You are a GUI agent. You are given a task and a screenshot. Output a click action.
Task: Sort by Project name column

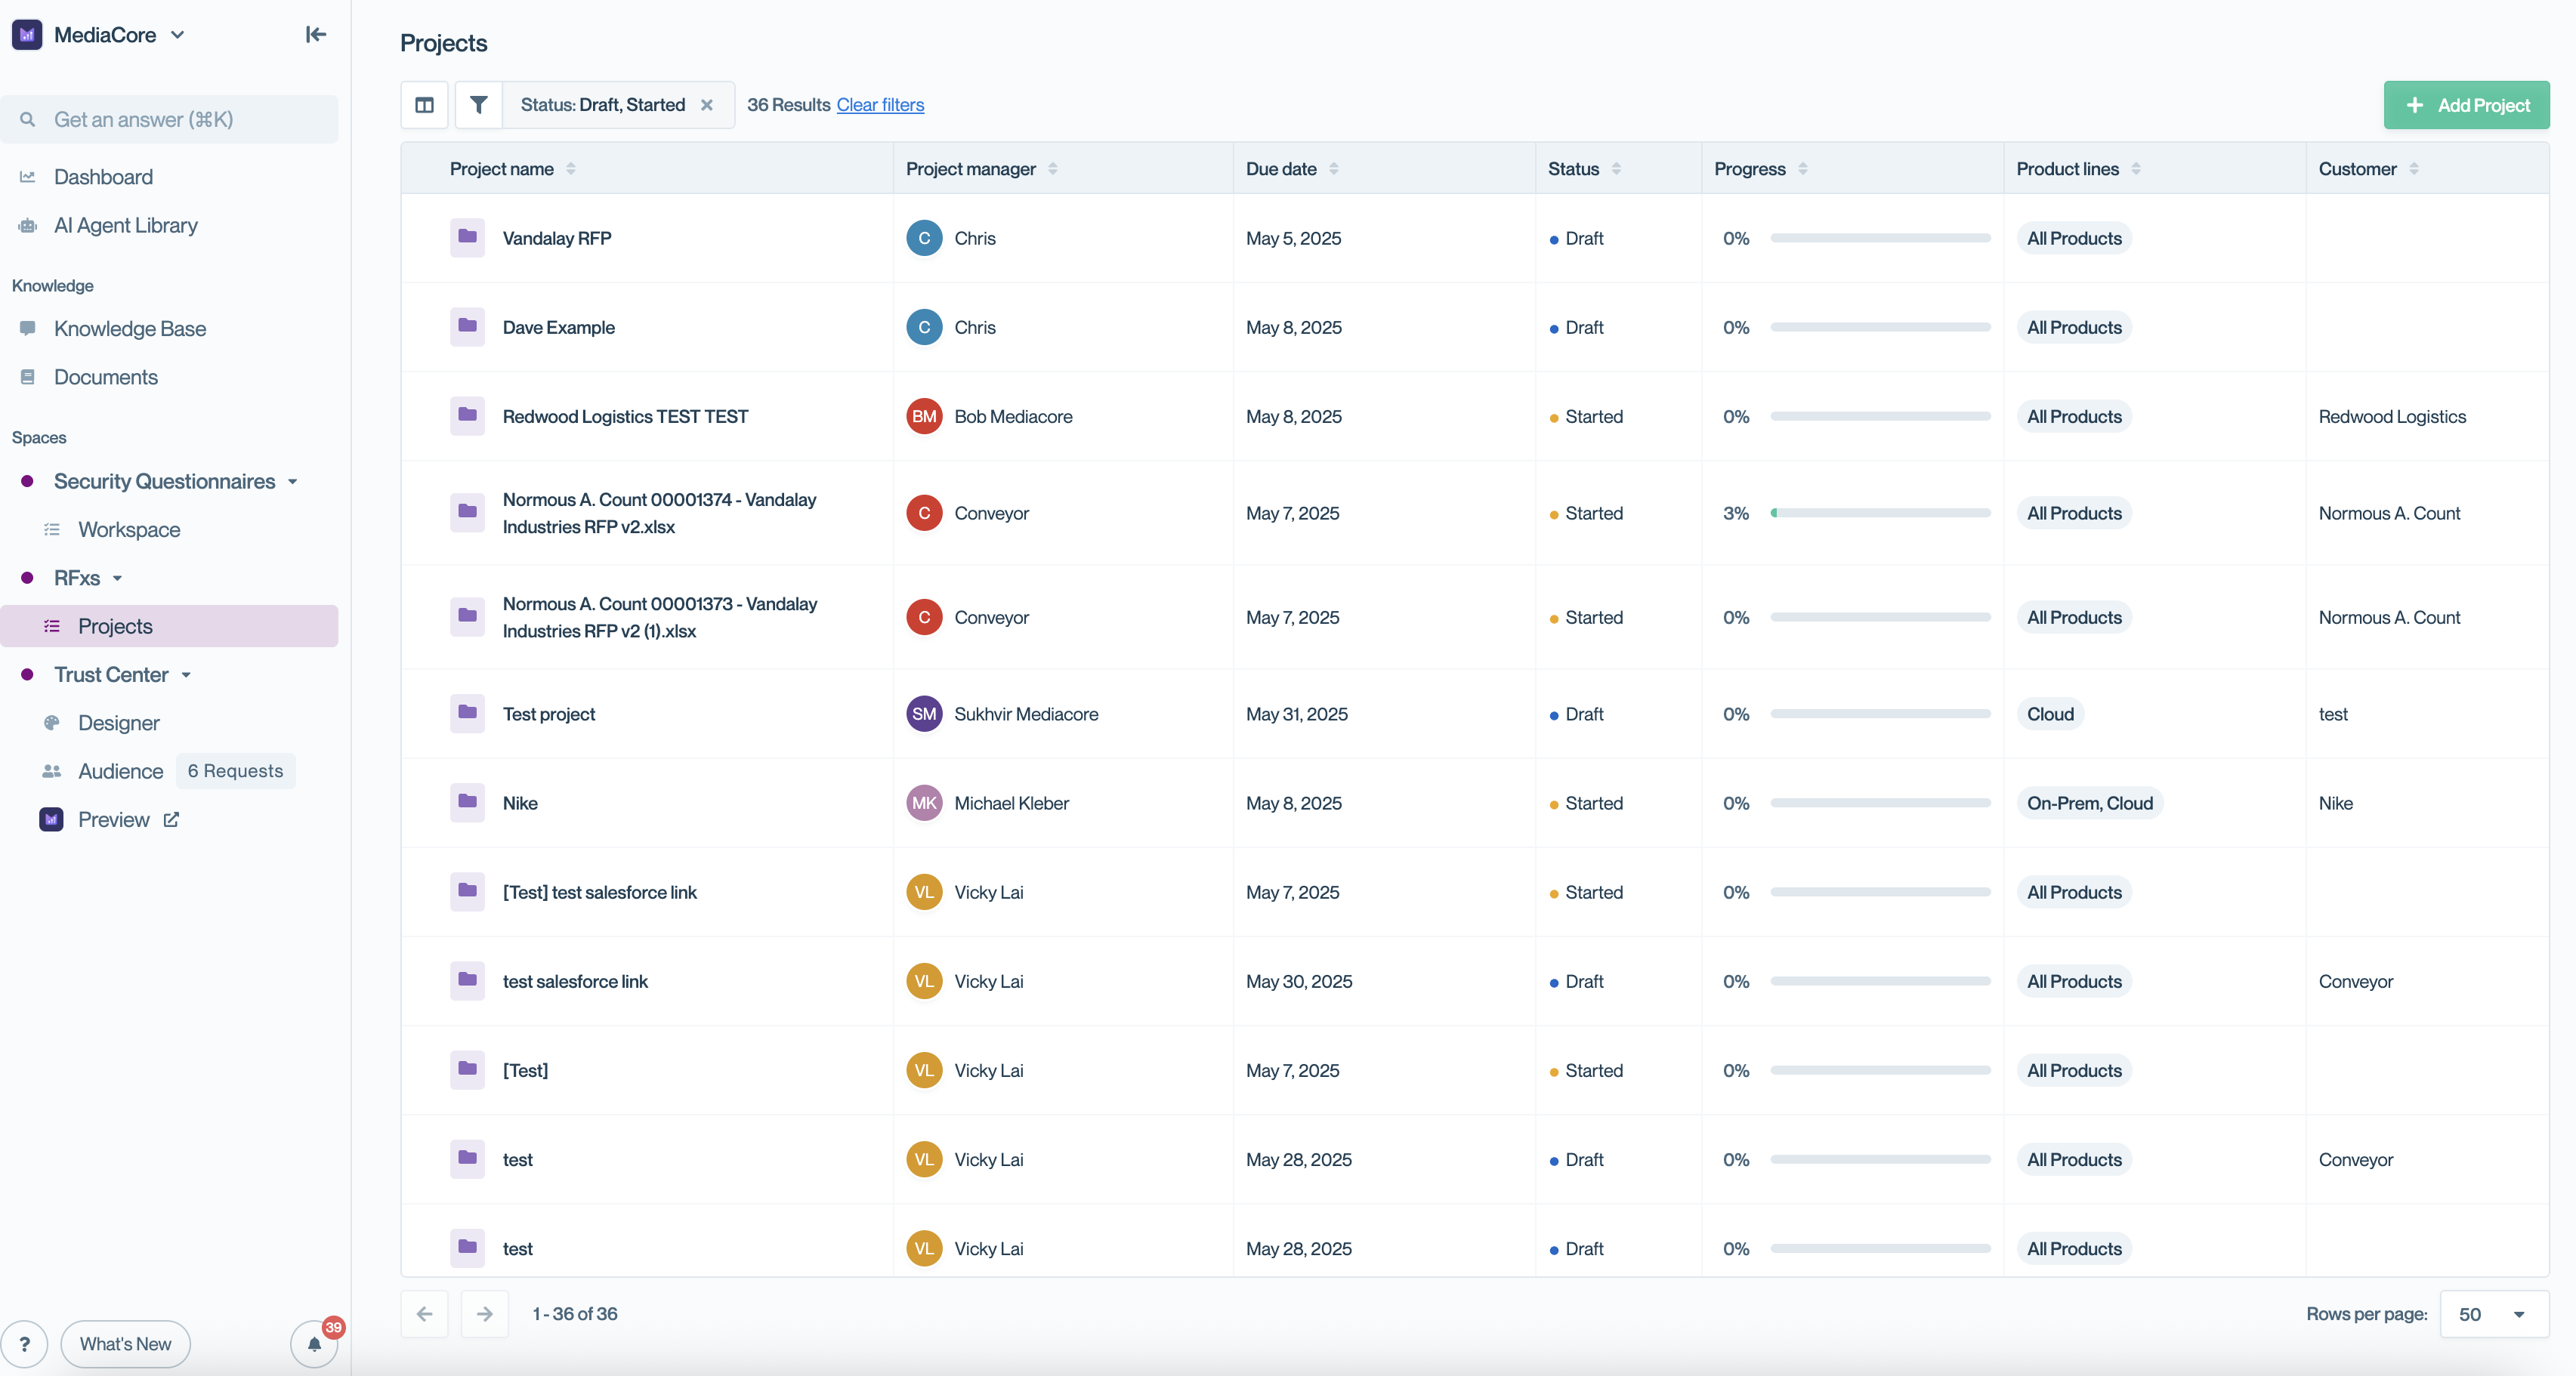pyautogui.click(x=570, y=169)
